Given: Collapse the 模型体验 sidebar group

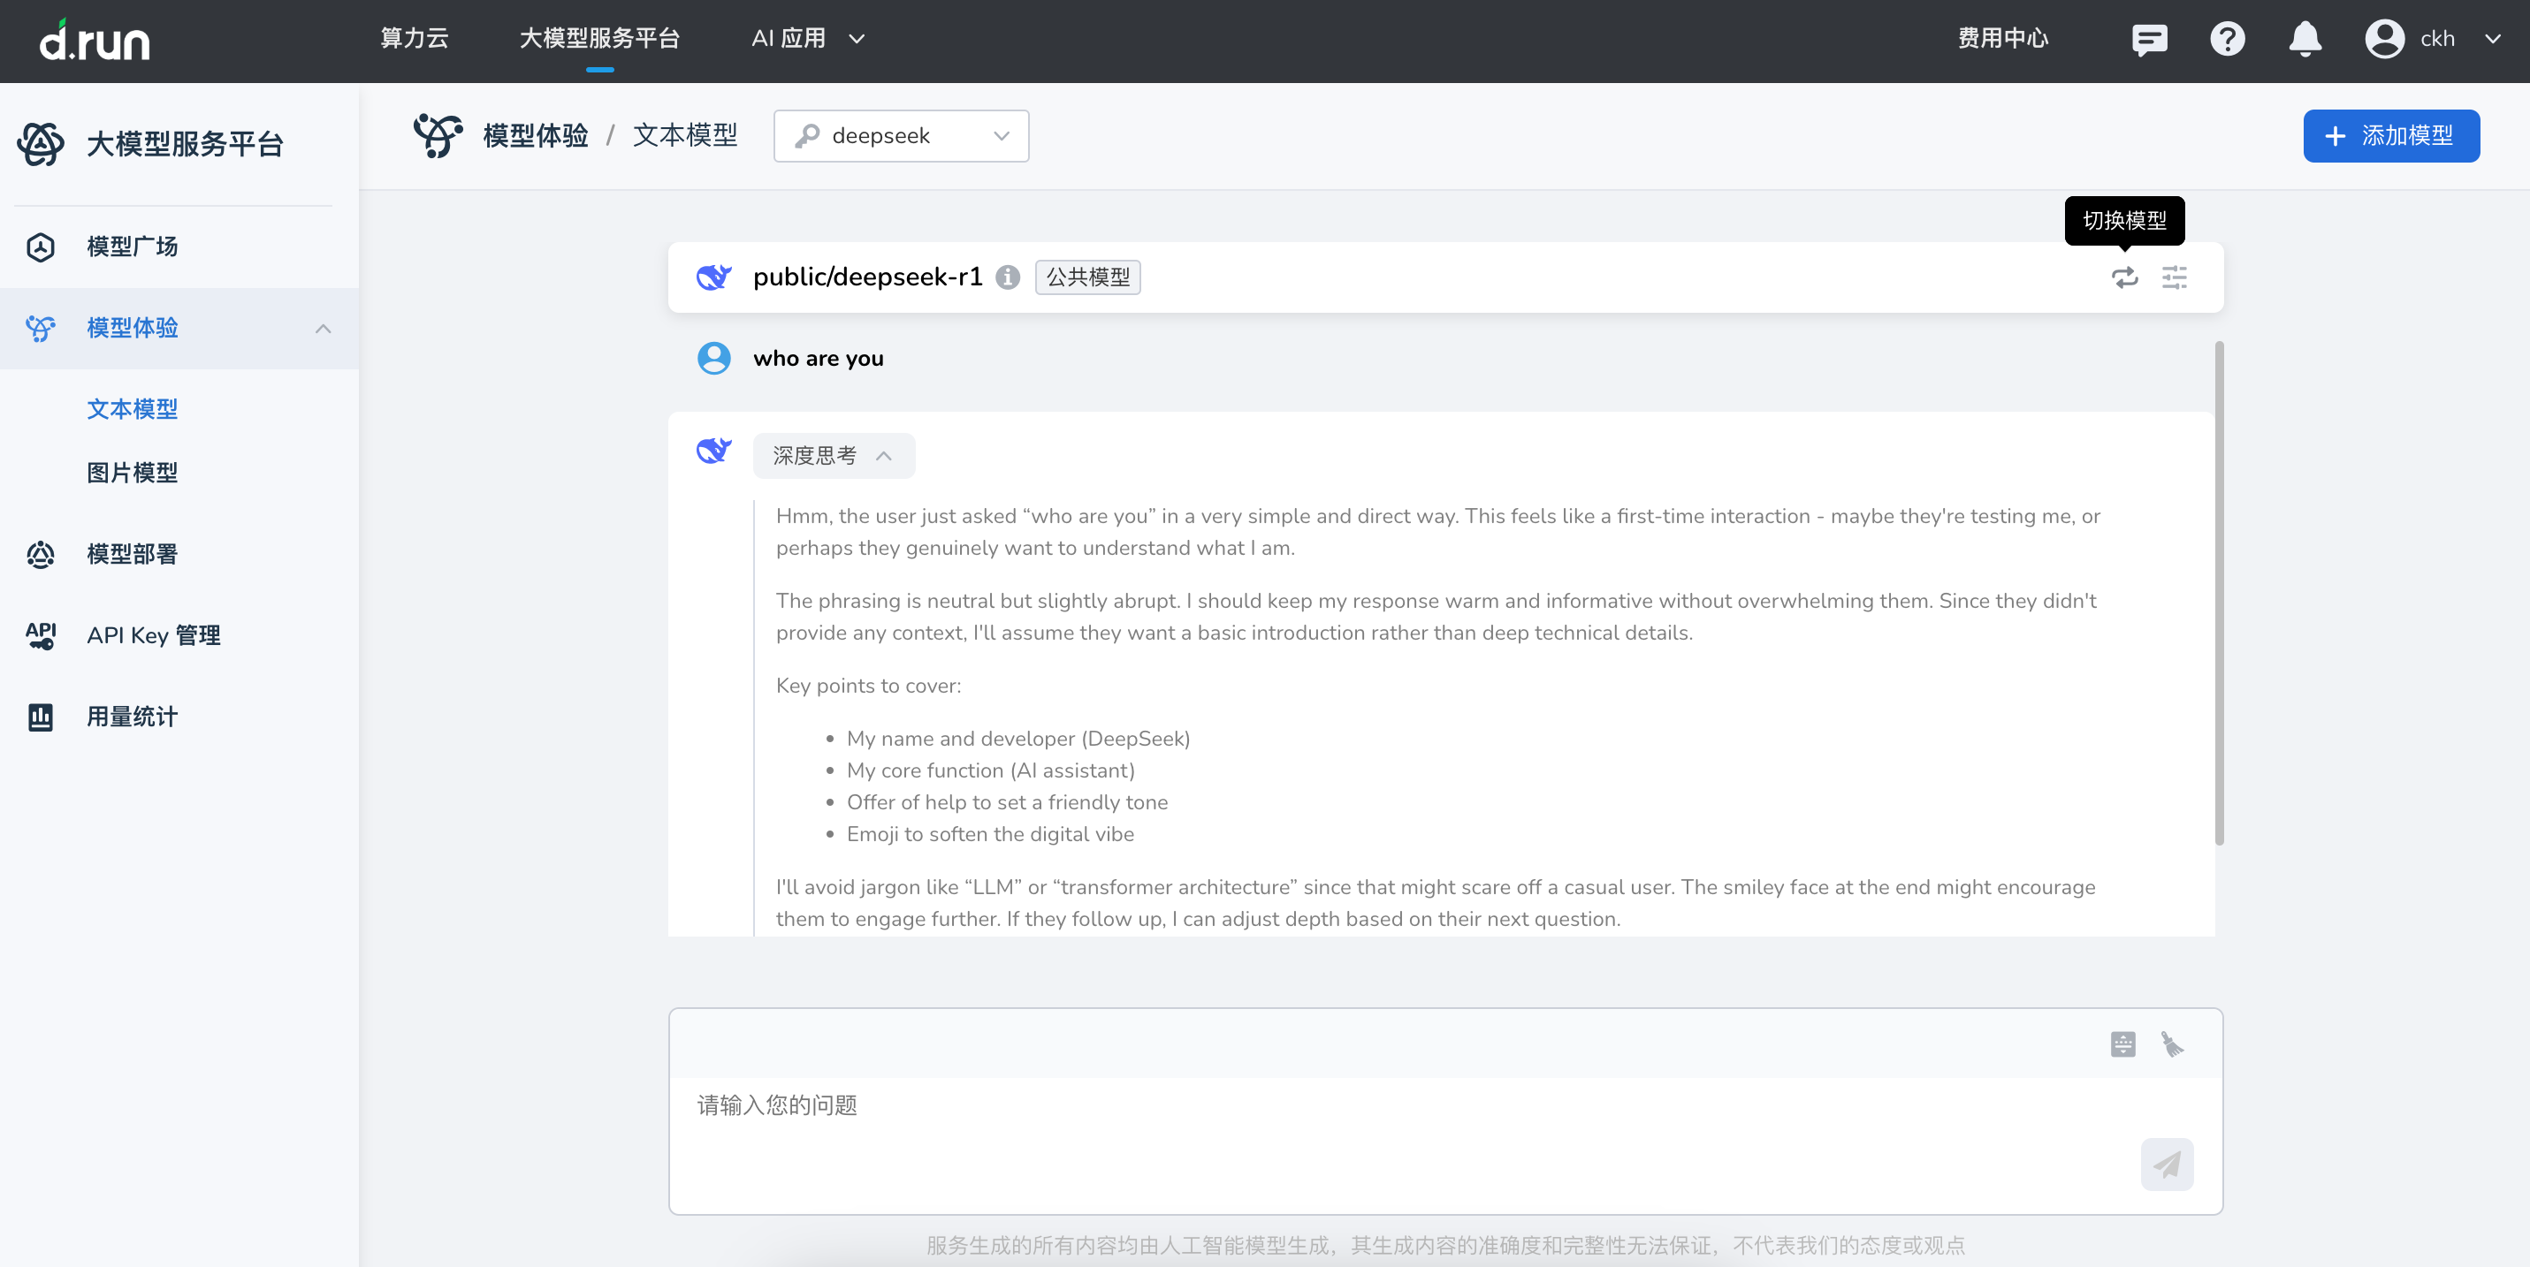Looking at the screenshot, I should [324, 329].
